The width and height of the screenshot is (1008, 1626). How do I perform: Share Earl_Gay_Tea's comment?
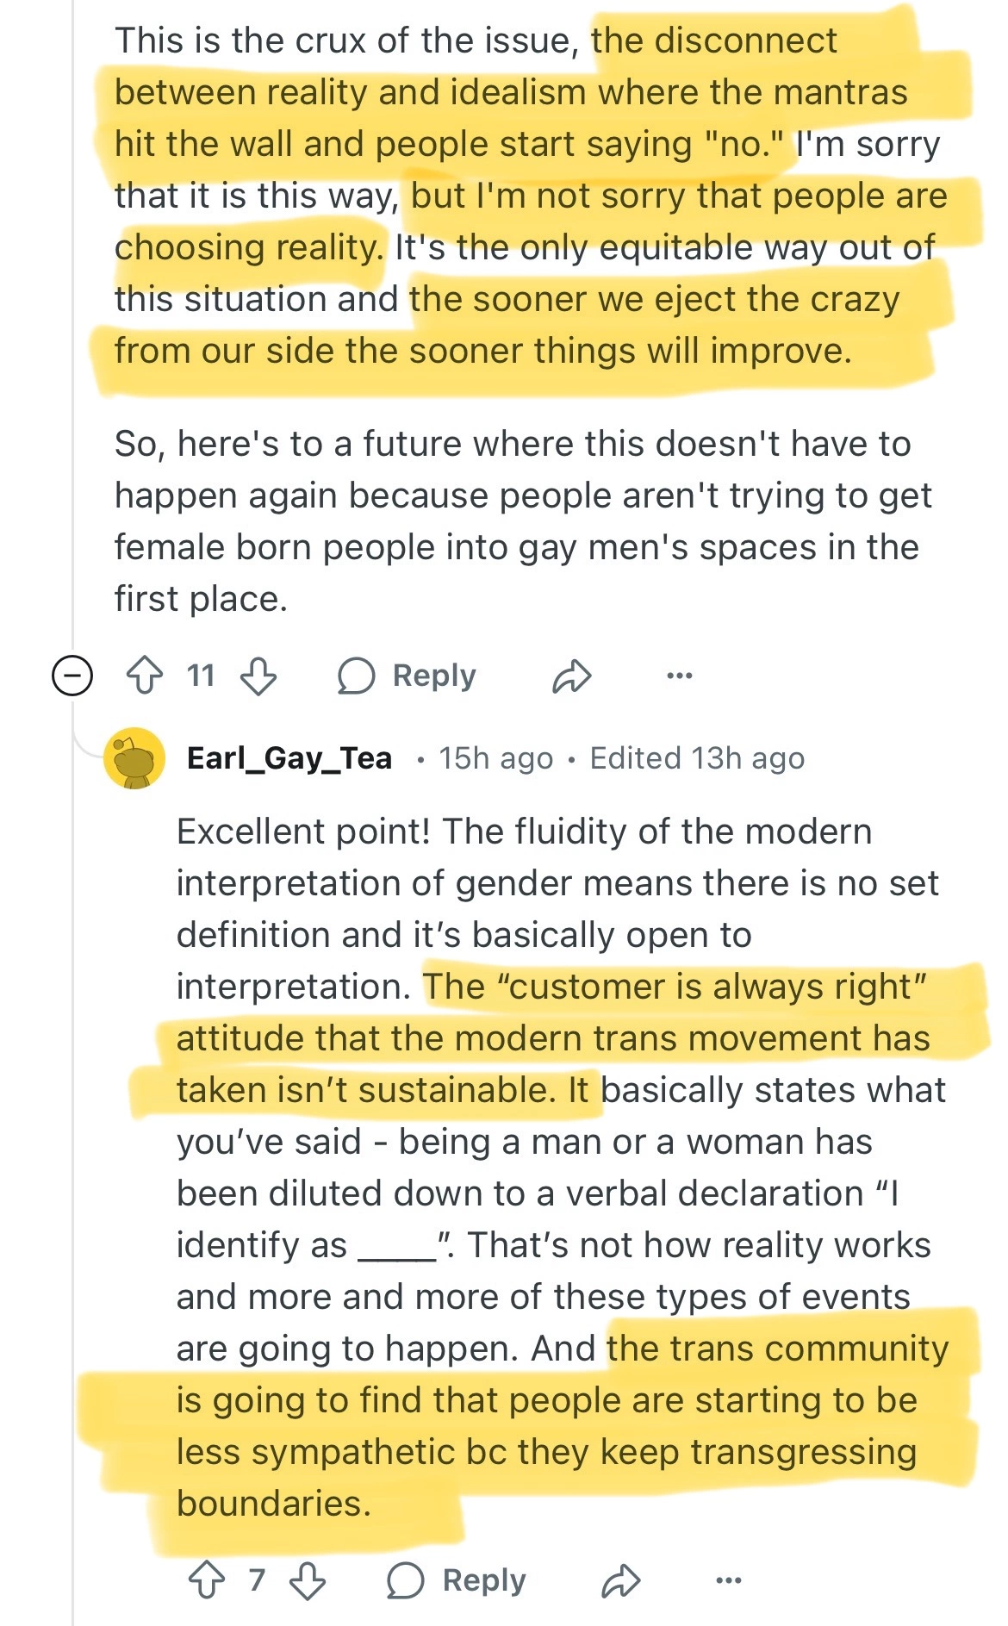(x=621, y=1580)
